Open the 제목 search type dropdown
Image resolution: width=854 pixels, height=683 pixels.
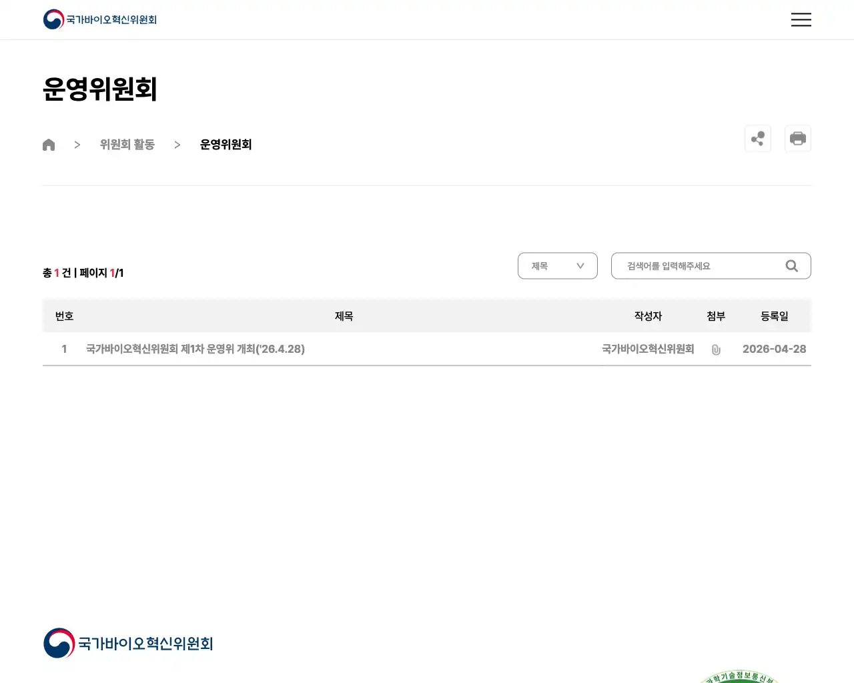558,266
